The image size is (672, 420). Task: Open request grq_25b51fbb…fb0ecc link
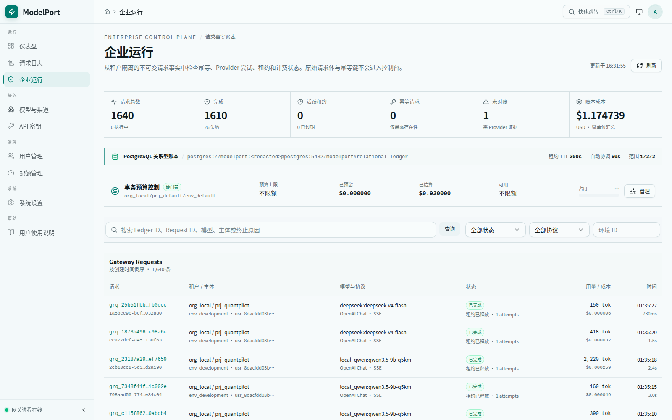pyautogui.click(x=138, y=305)
